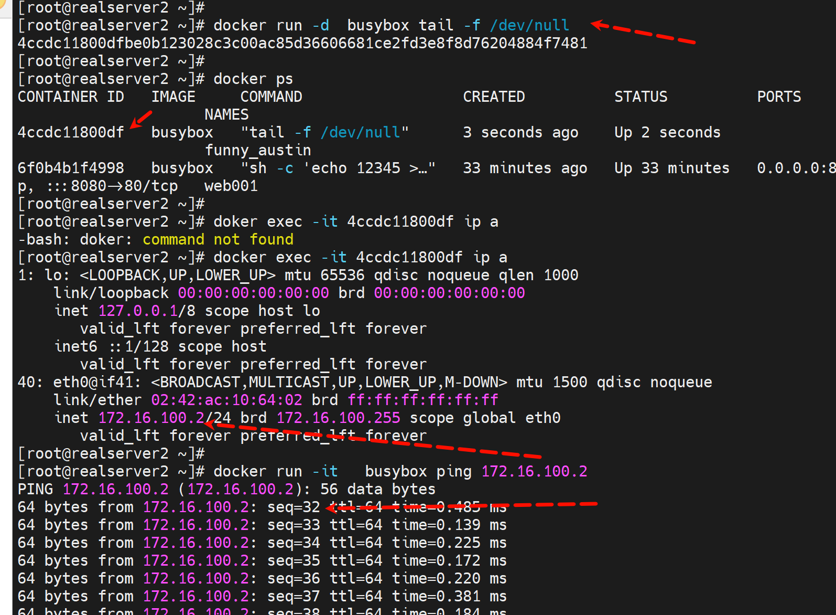Click the NAMES column header
836x615 pixels.
point(226,114)
